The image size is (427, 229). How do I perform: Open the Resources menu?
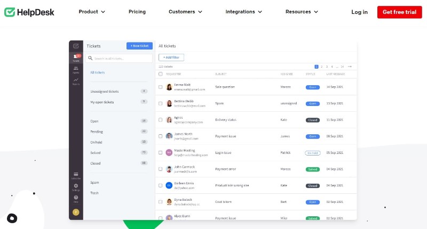[x=302, y=12]
